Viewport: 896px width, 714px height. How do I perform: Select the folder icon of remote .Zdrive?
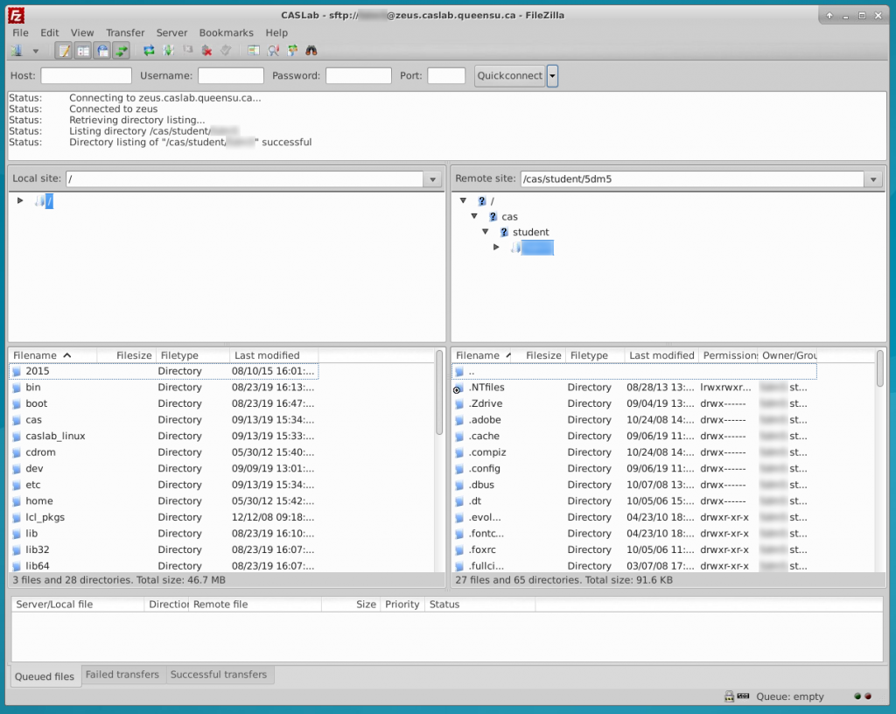pos(459,404)
